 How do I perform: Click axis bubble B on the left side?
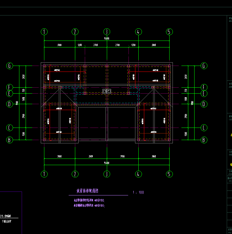pyautogui.click(x=10, y=140)
